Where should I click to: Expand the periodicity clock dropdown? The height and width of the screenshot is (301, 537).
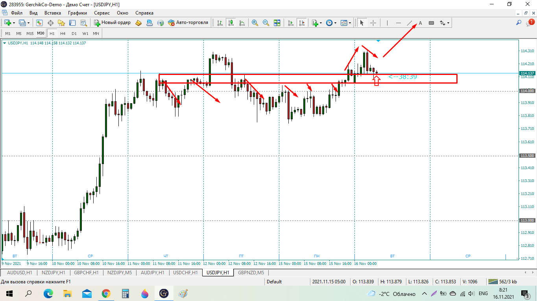335,23
